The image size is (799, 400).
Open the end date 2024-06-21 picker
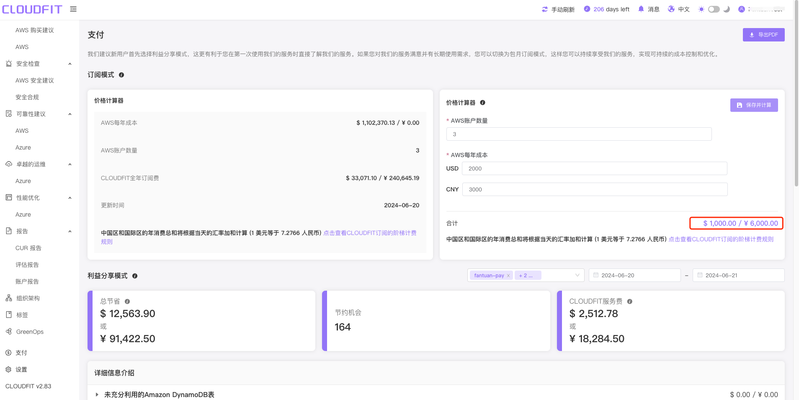[738, 275]
